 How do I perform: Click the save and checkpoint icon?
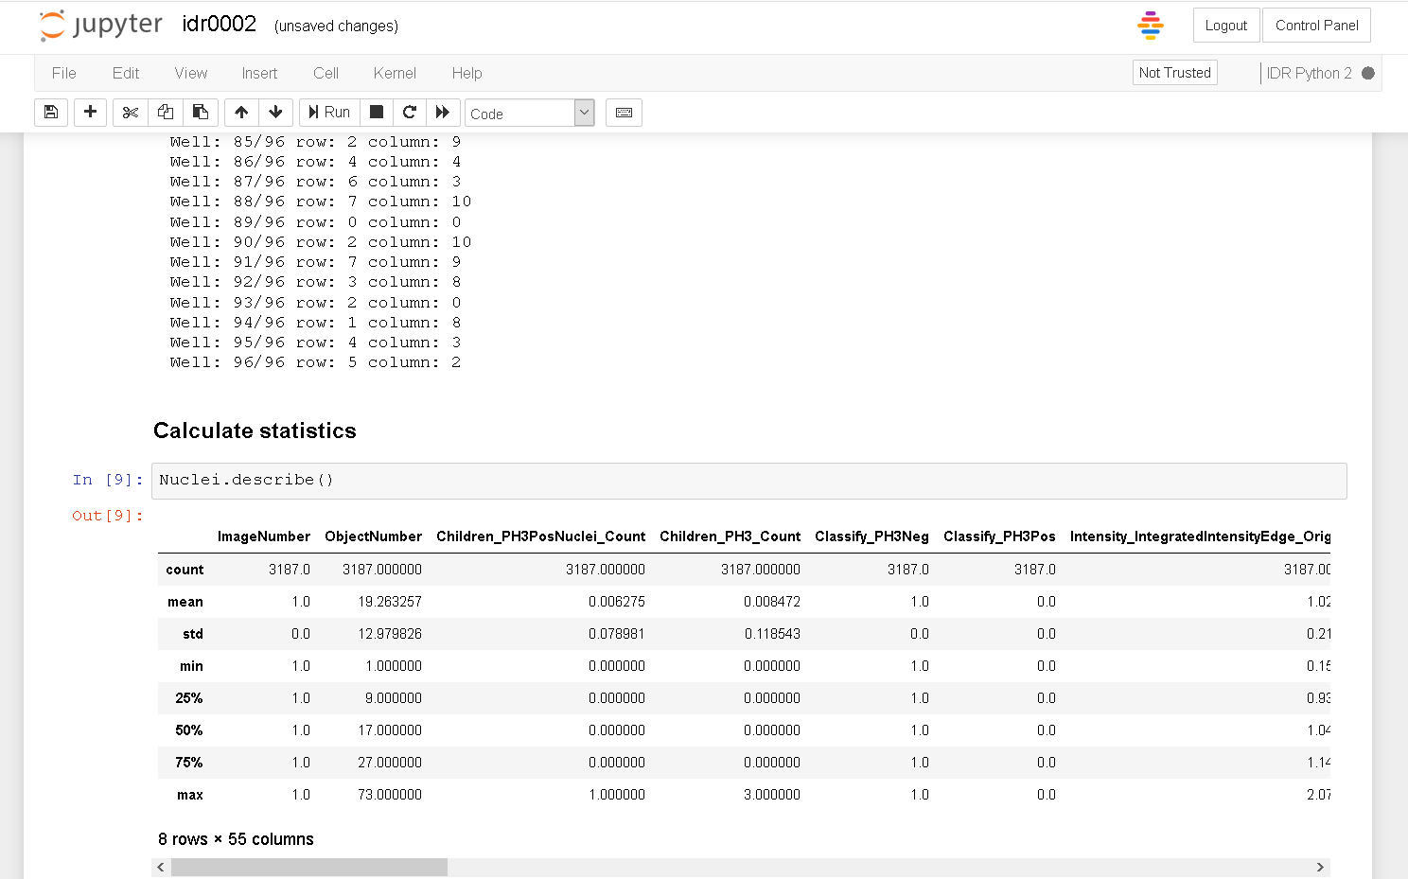pyautogui.click(x=51, y=112)
